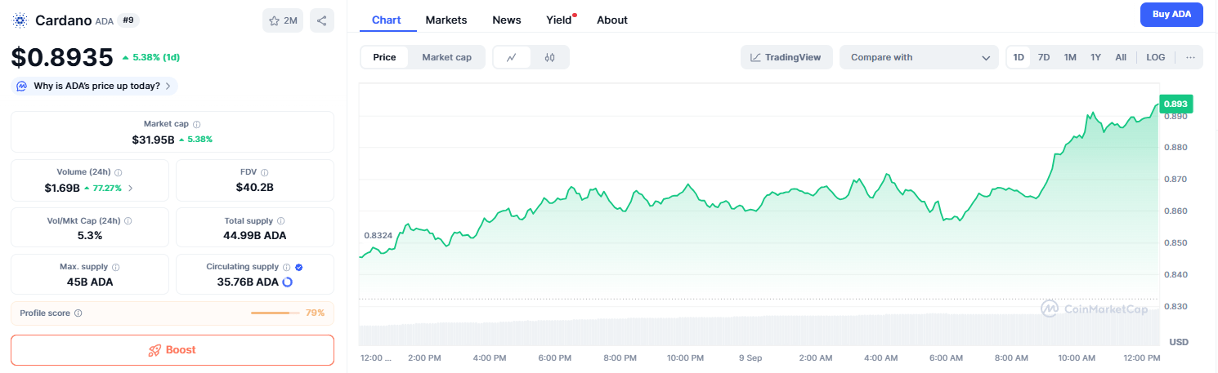Image resolution: width=1218 pixels, height=373 pixels.
Task: Expand Why is ADA's price up today
Action: (95, 86)
